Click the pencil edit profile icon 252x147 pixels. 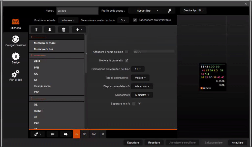(170, 11)
